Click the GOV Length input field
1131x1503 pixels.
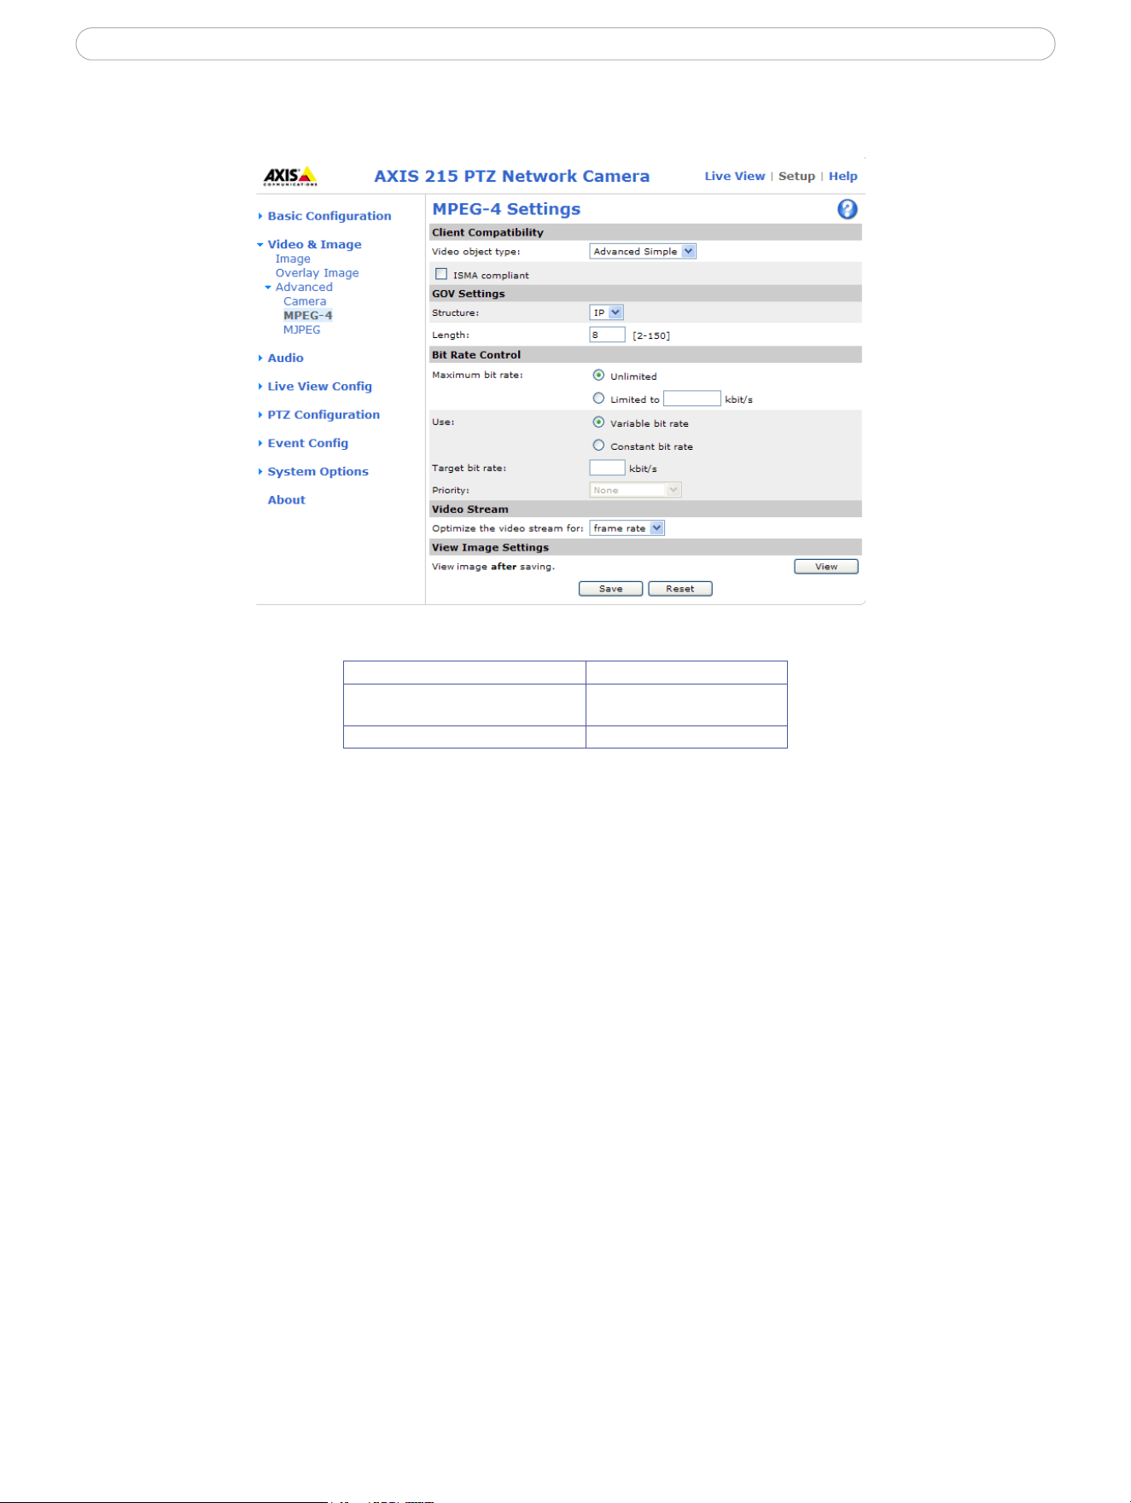[x=607, y=335]
